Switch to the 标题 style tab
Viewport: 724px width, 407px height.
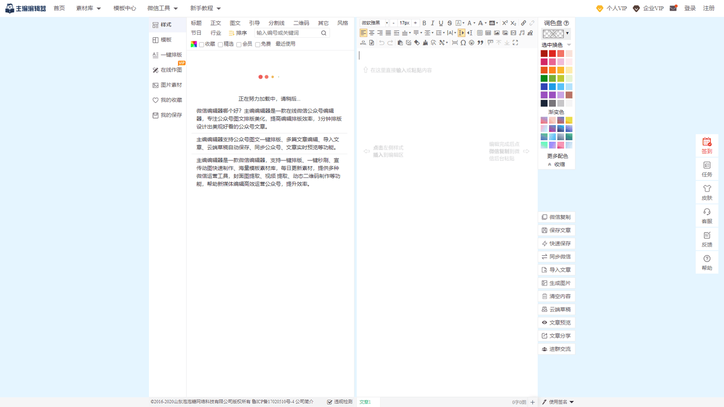click(196, 23)
